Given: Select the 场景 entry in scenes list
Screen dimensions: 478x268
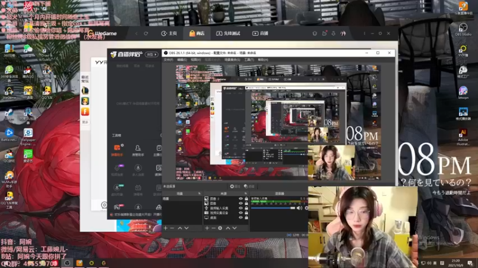Looking at the screenshot, I should tap(182, 199).
